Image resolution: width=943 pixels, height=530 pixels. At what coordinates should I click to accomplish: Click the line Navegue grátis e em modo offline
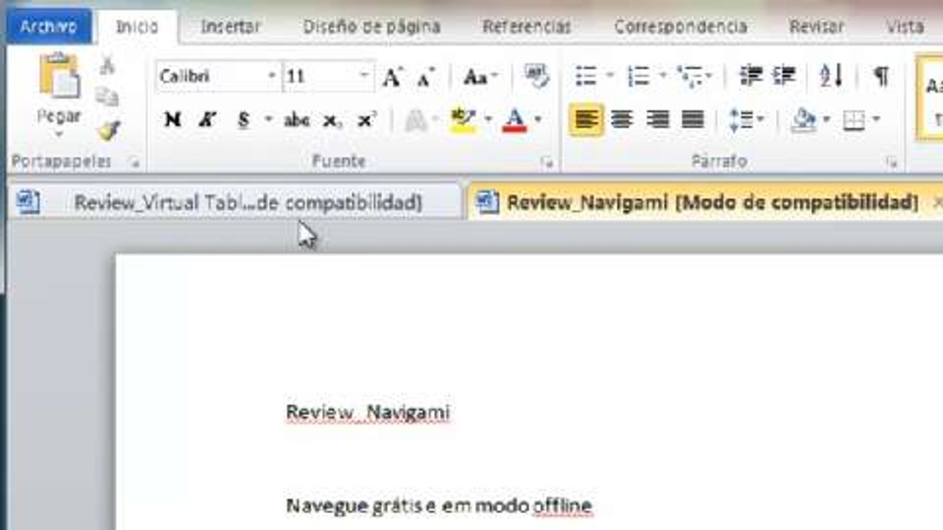pos(439,506)
